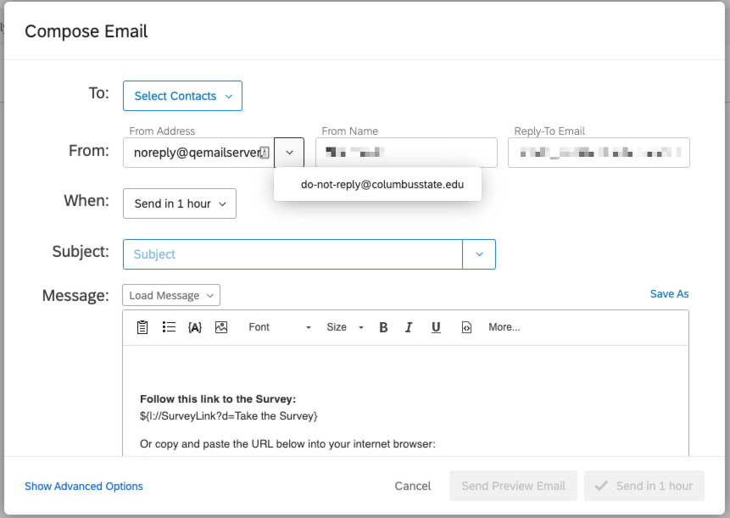This screenshot has width=730, height=518.
Task: Click the clipboard icon in the editor toolbar
Action: (142, 326)
